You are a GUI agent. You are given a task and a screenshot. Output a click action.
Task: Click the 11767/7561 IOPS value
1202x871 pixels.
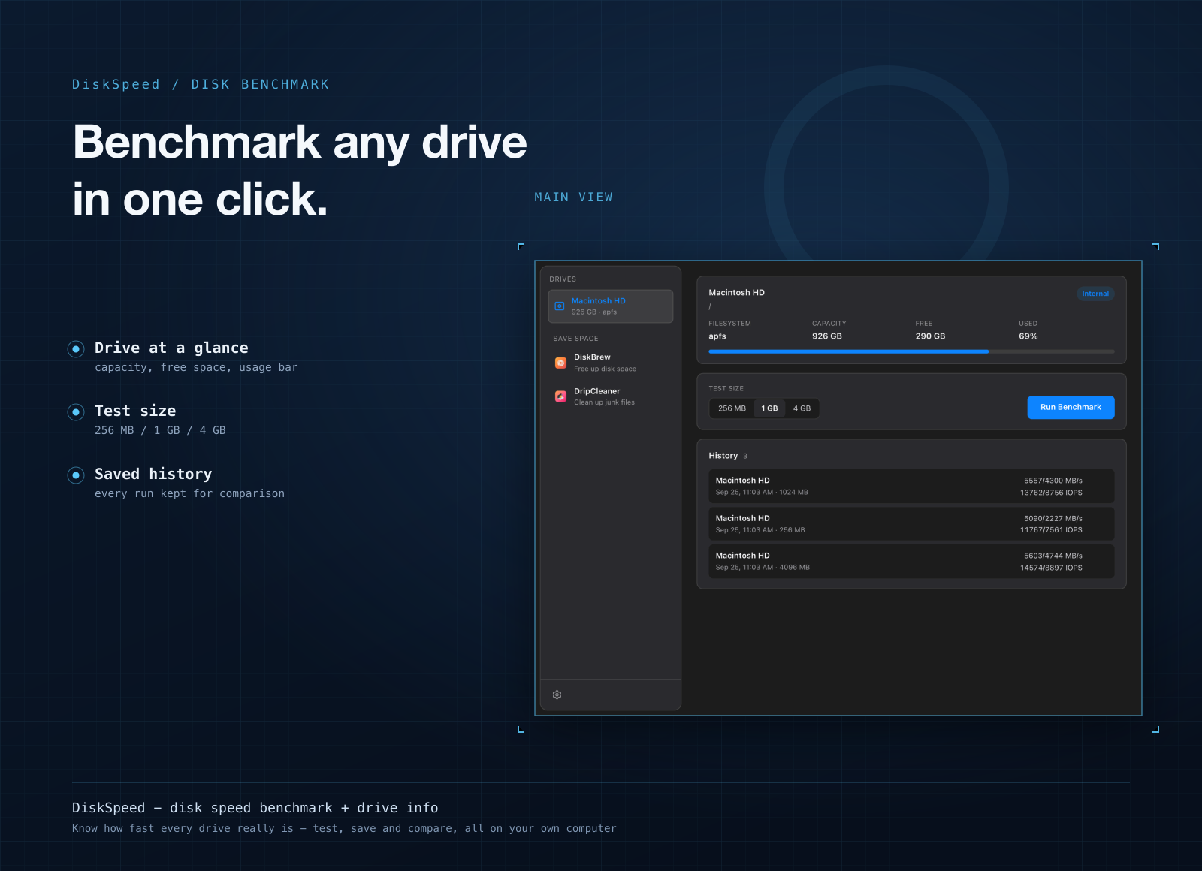pos(1051,530)
